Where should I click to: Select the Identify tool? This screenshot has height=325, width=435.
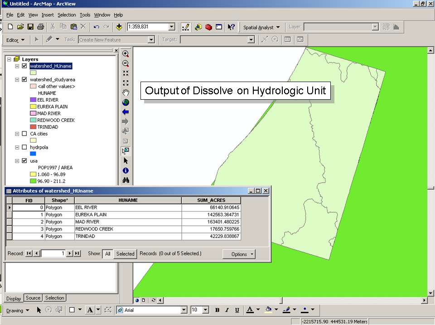pos(126,170)
